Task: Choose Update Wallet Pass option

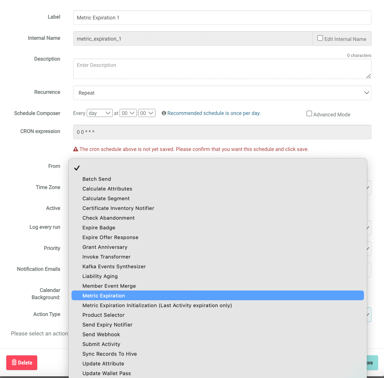Action: (x=106, y=373)
